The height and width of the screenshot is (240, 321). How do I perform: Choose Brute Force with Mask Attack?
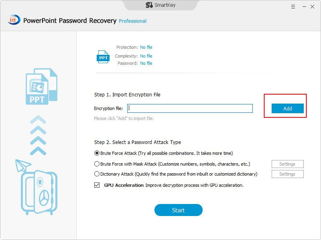[97, 164]
